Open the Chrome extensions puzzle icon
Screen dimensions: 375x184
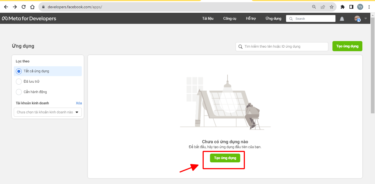342,7
